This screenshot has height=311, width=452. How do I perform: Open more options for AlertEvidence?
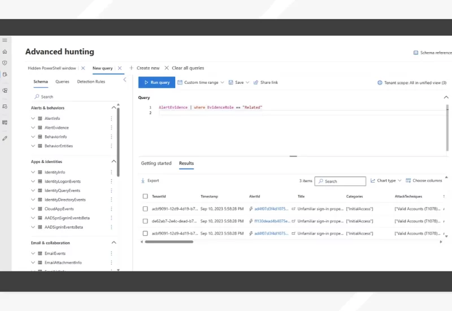[x=111, y=128]
